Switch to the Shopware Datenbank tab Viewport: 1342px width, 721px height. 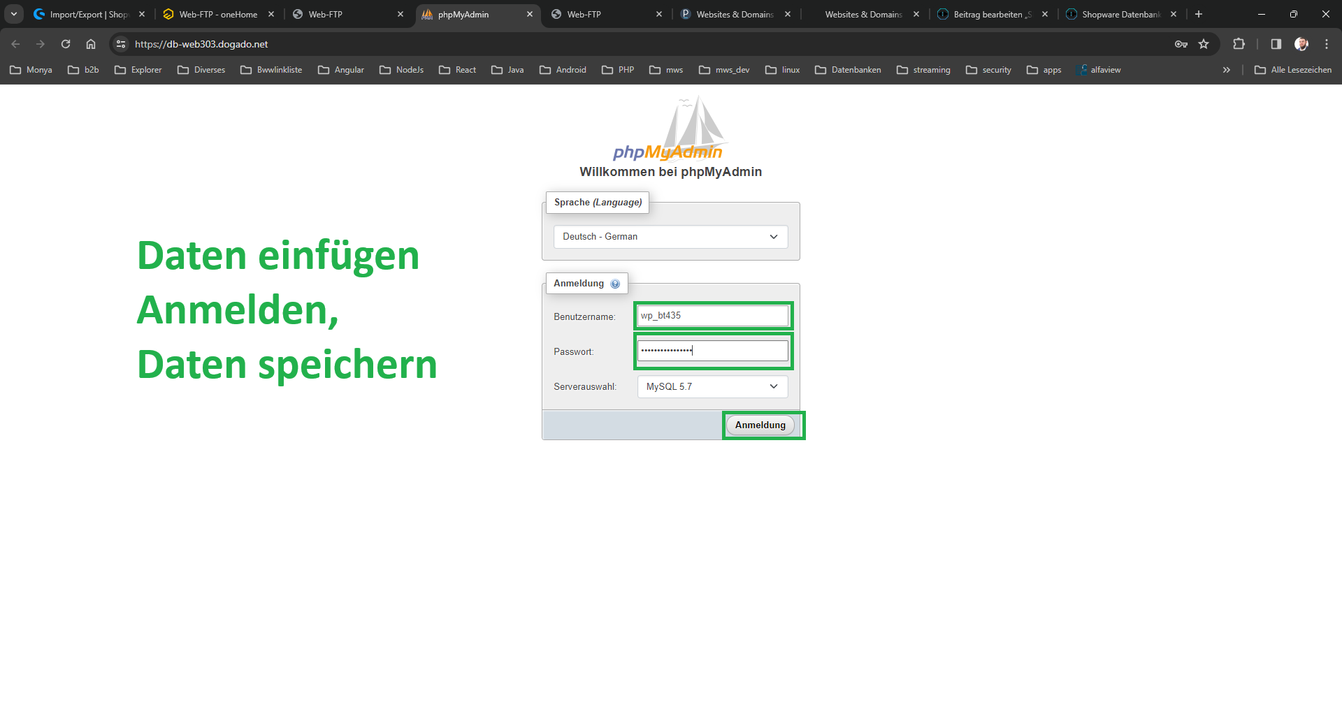1120,14
